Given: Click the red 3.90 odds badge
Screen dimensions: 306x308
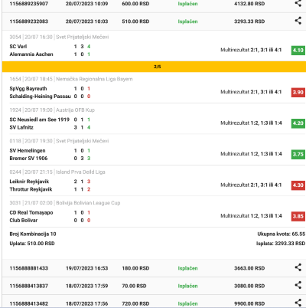Looking at the screenshot, I should pyautogui.click(x=298, y=93).
